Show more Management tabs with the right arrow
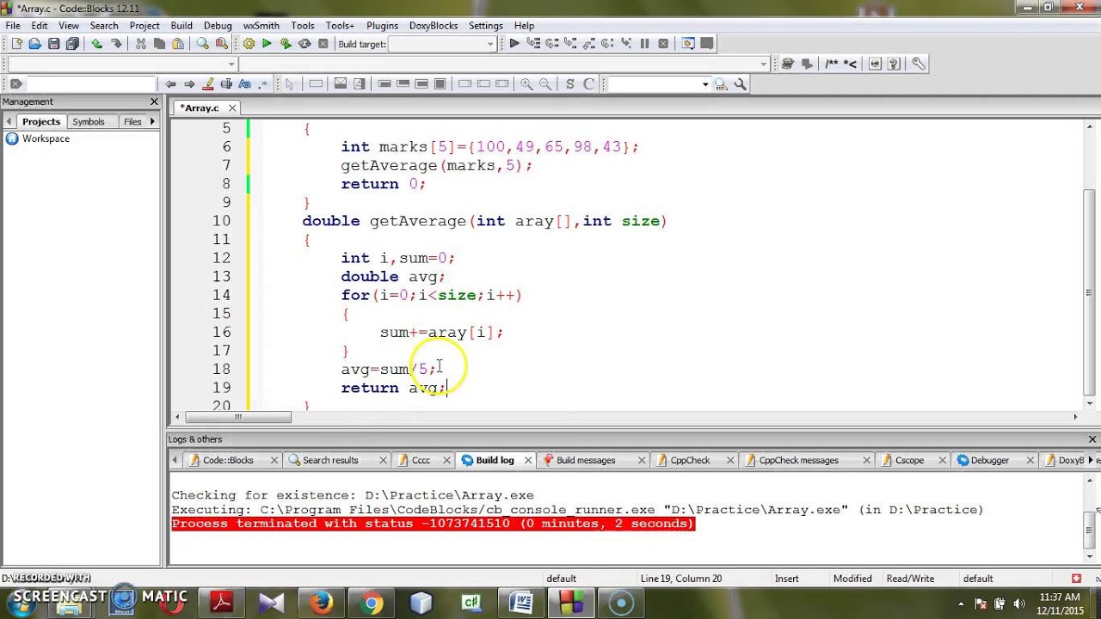 152,122
